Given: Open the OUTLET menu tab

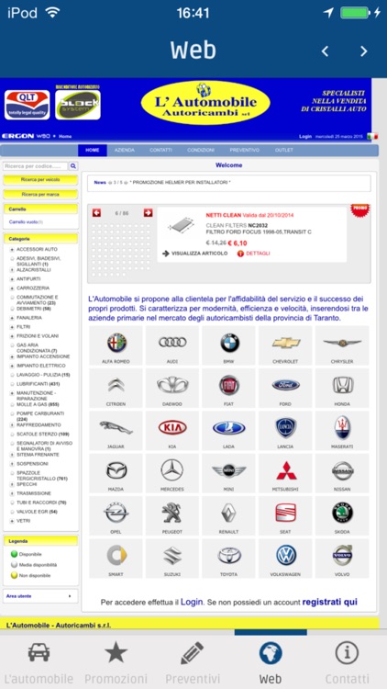Looking at the screenshot, I should coord(284,151).
